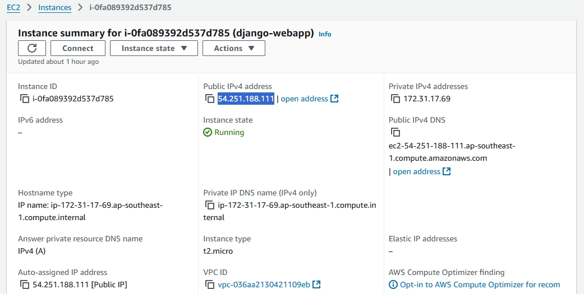Screen dimensions: 584x294
Task: Expand the Actions dropdown menu
Action: click(234, 48)
